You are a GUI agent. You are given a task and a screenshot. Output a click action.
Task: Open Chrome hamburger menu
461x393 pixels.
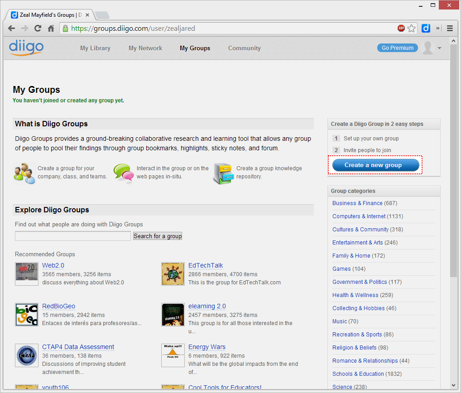pos(450,29)
